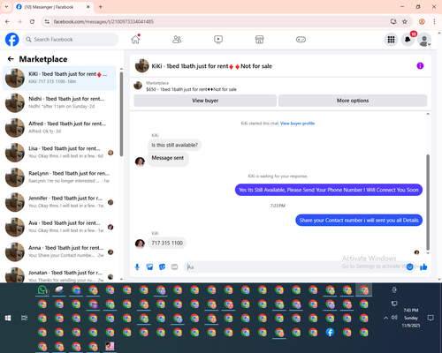The width and height of the screenshot is (442, 353).
Task: Open the Marketplace storefront icon
Action: coord(259,40)
